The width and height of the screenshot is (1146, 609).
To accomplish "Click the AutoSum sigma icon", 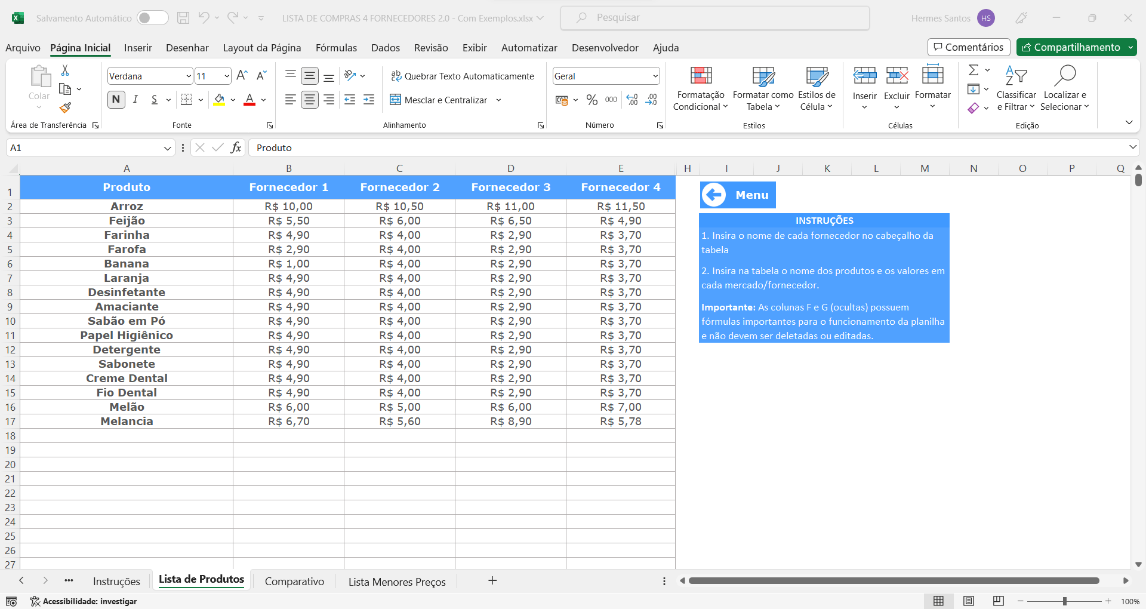I will 974,70.
